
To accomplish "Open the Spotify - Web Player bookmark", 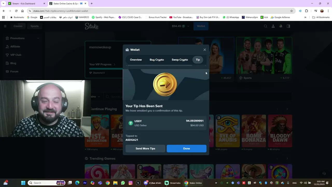I will point(103,17).
